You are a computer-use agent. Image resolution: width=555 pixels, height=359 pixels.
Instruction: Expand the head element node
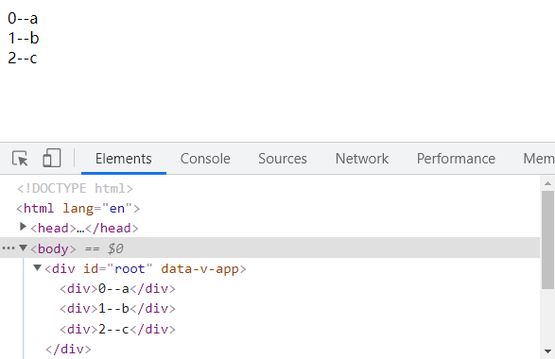(x=23, y=227)
